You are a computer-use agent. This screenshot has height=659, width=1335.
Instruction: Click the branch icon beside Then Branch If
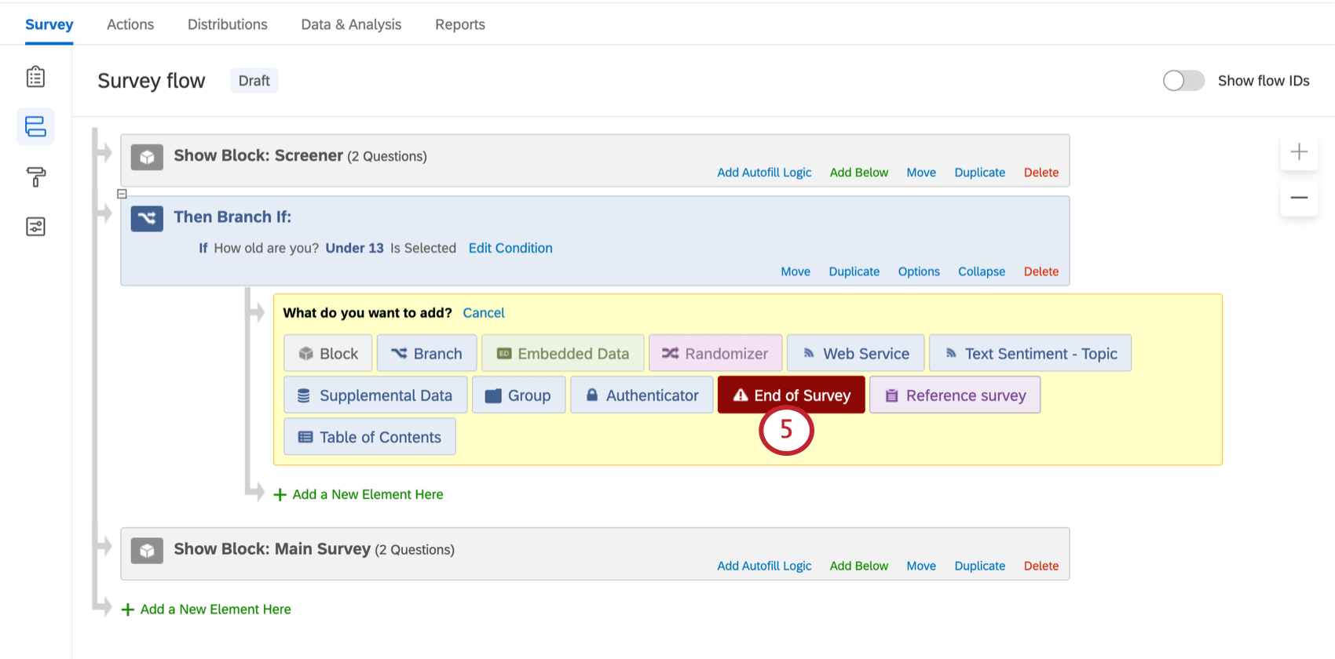tap(147, 218)
